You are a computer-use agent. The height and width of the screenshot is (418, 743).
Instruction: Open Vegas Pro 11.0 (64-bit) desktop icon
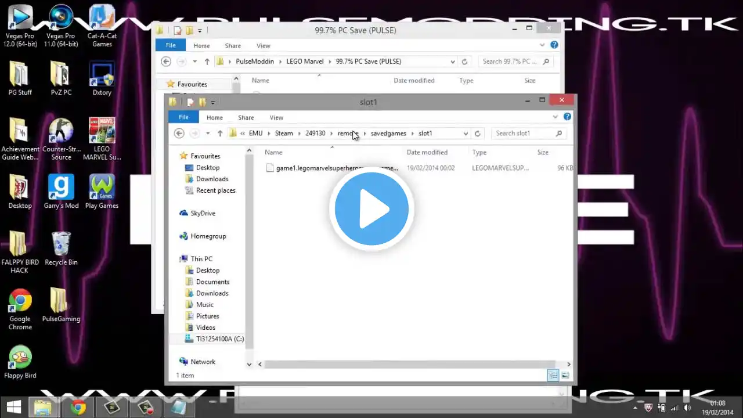pos(61,26)
